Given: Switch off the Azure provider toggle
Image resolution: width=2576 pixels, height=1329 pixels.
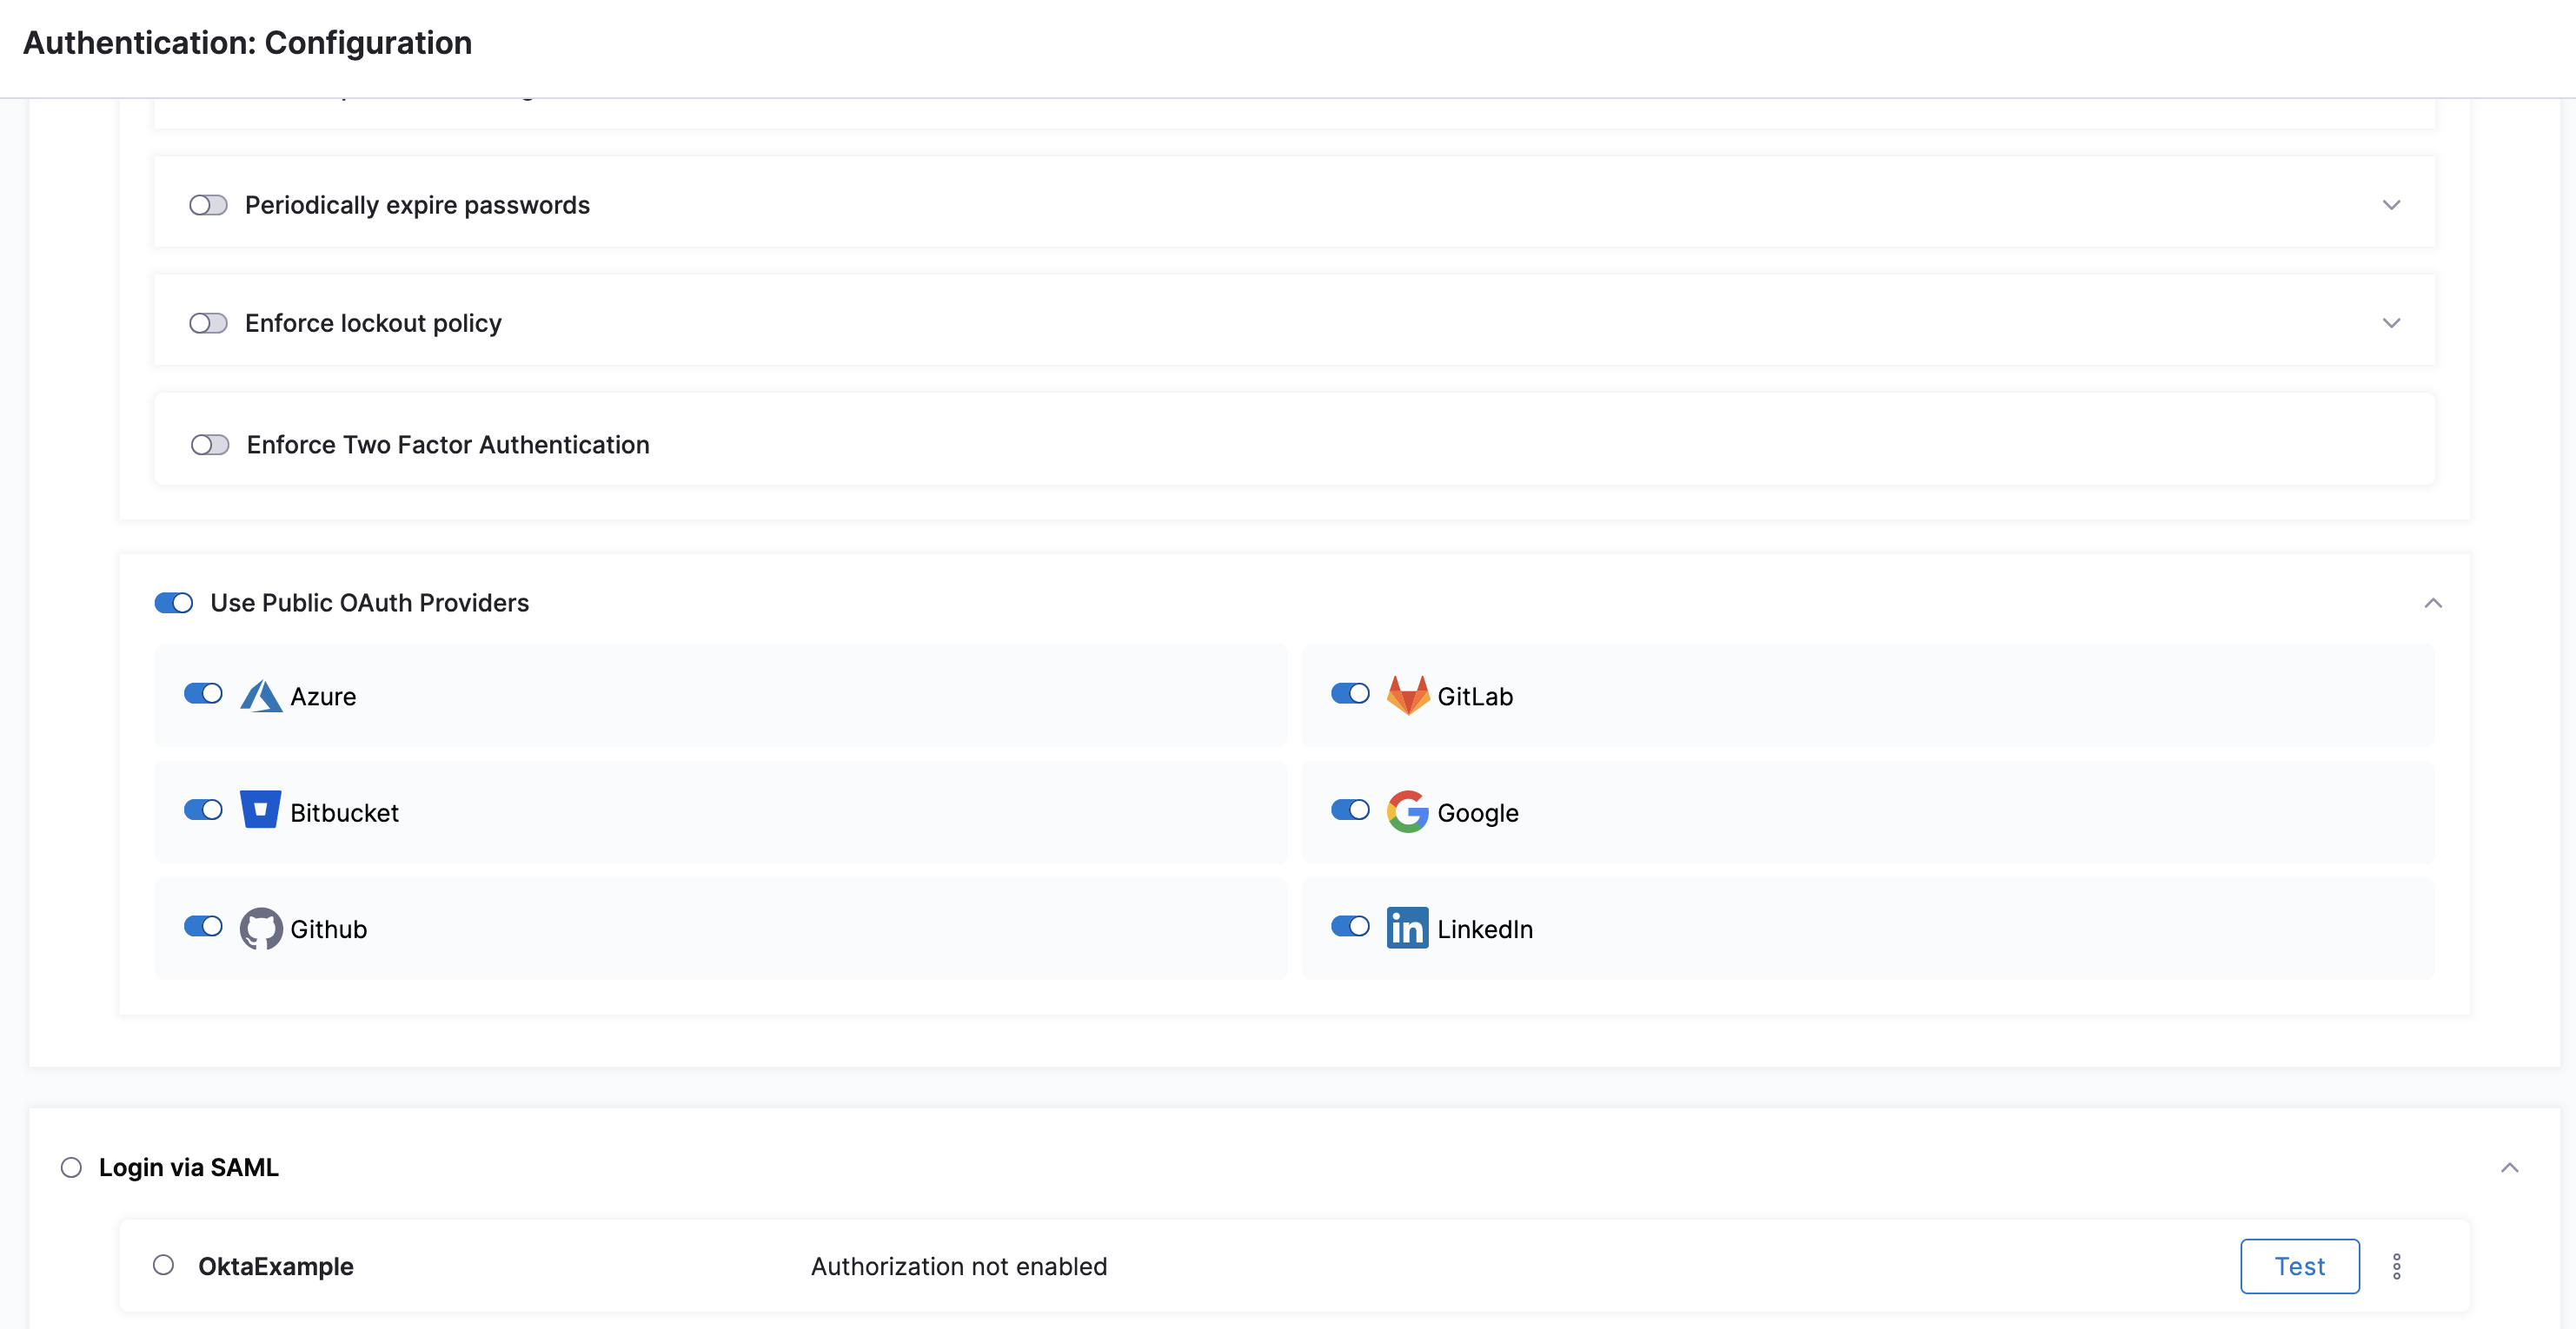Looking at the screenshot, I should click(203, 693).
